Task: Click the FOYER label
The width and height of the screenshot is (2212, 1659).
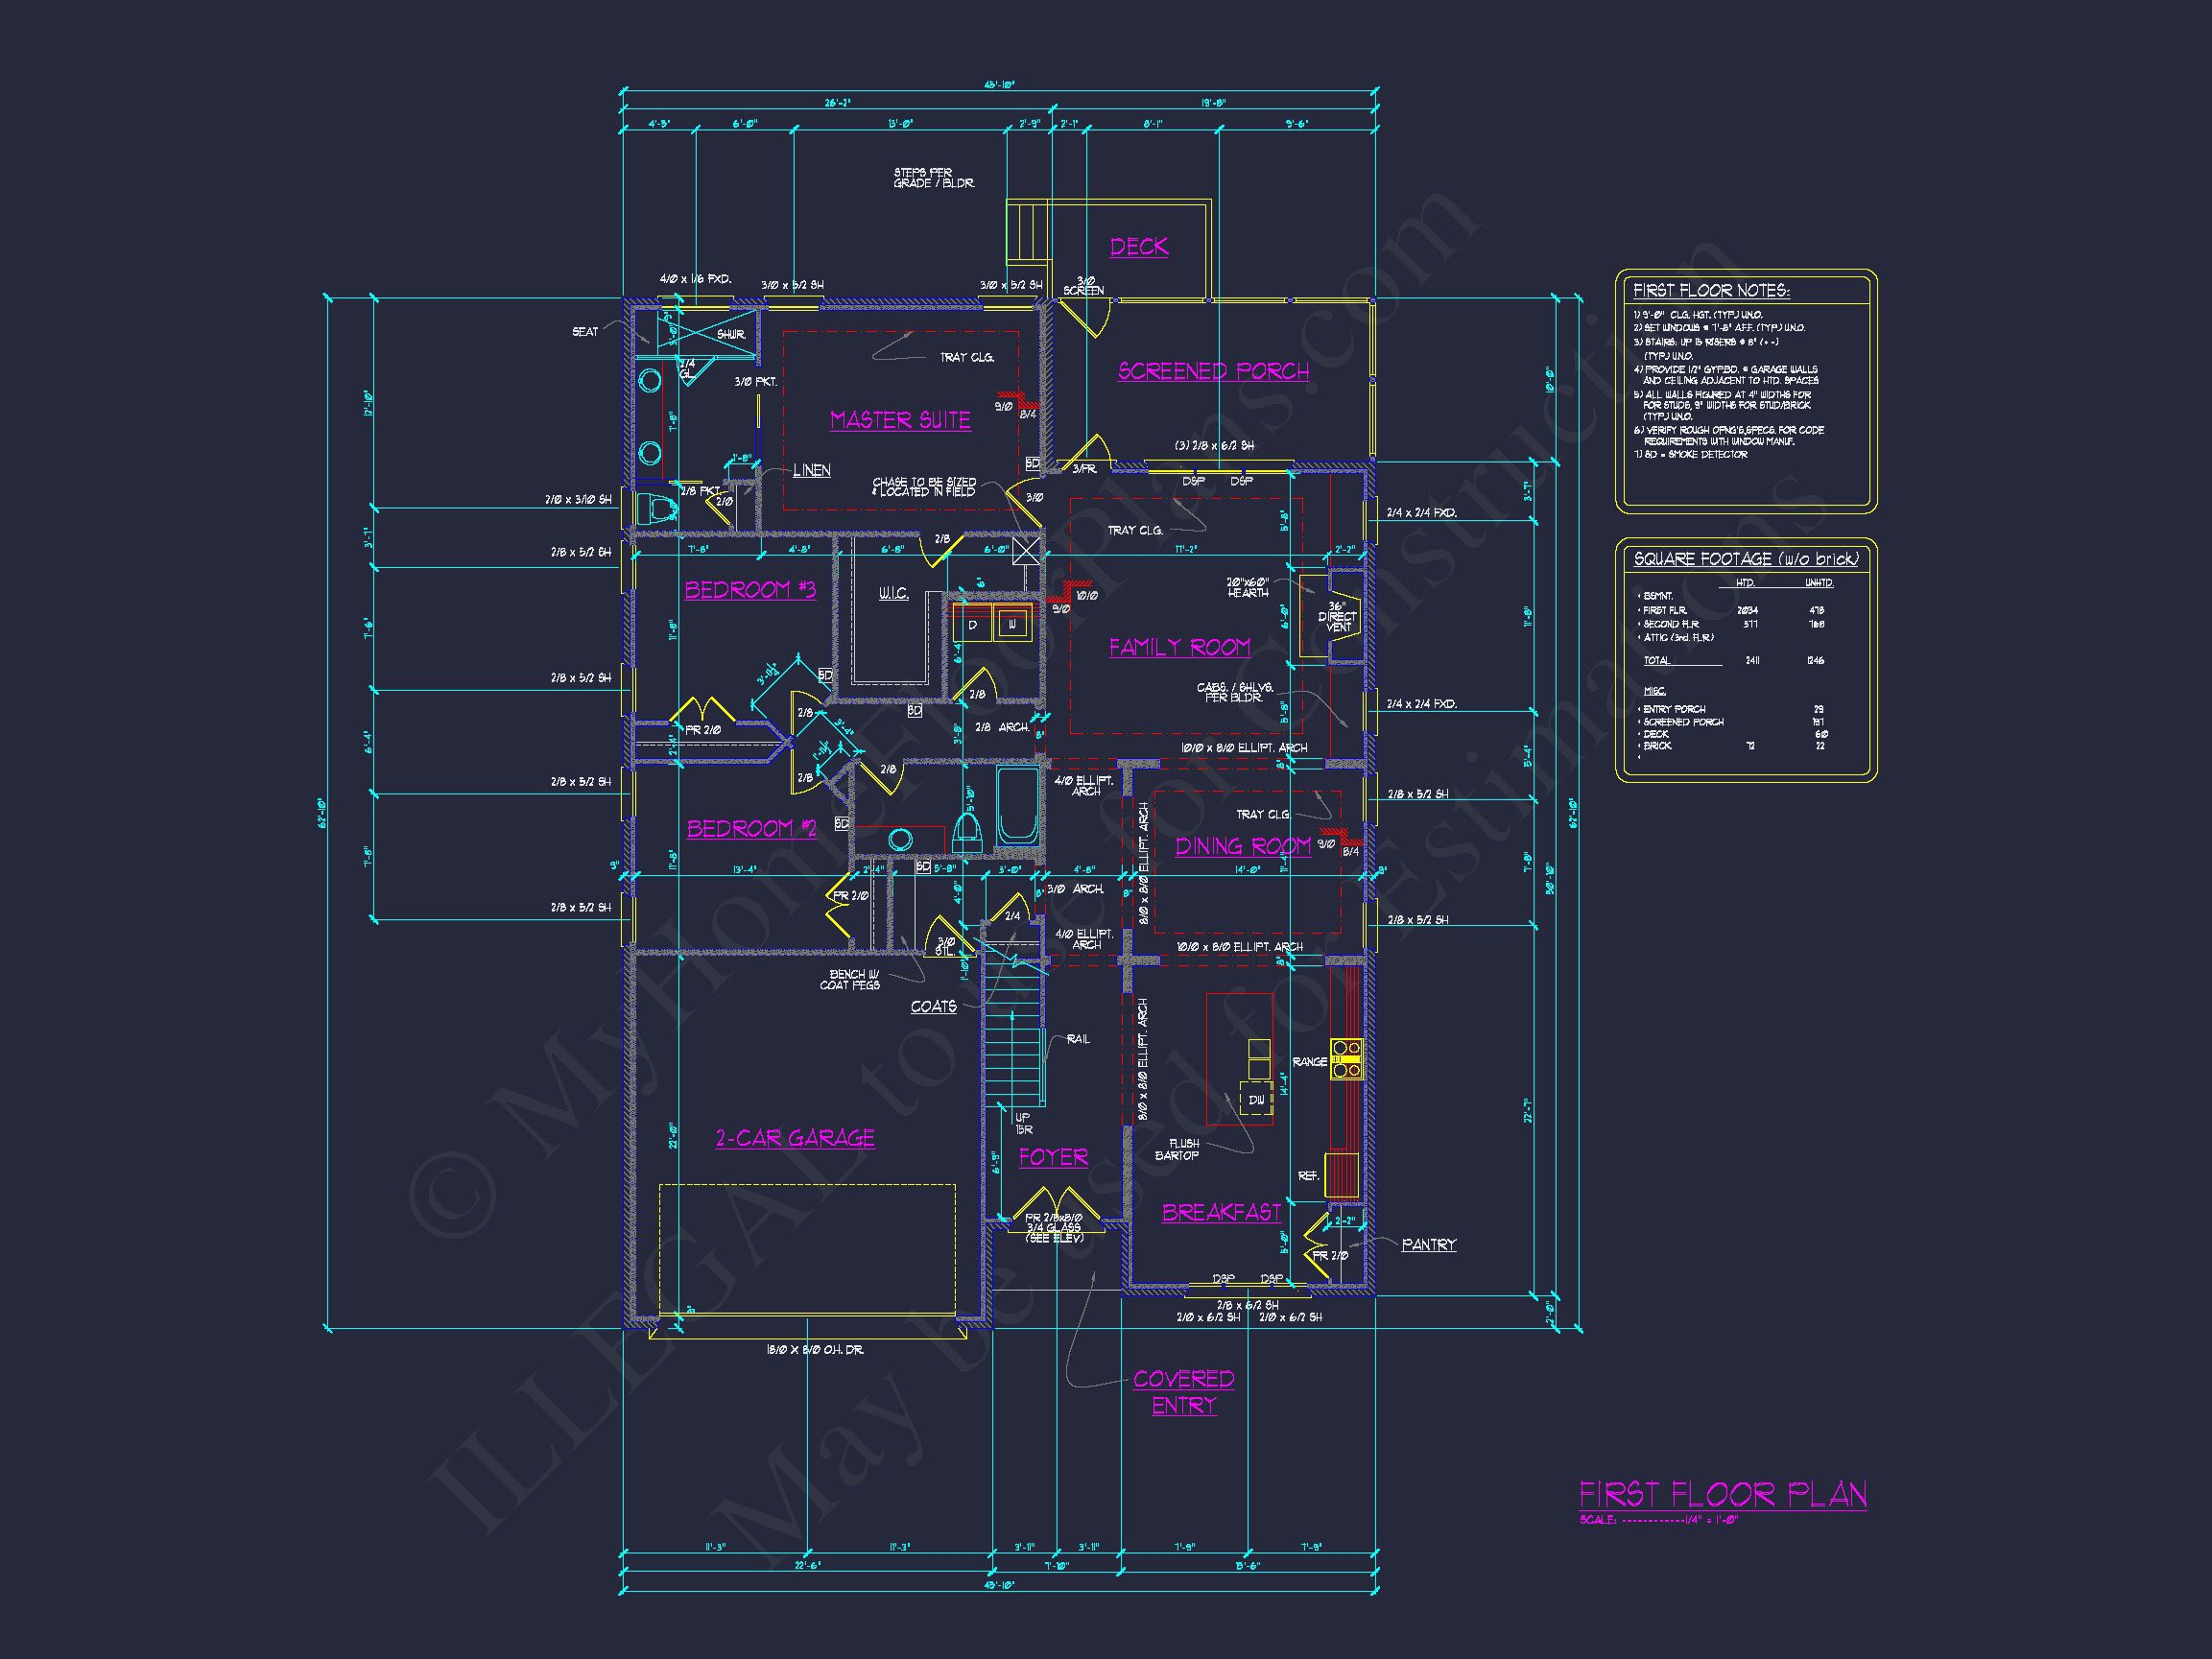Action: [1053, 1157]
